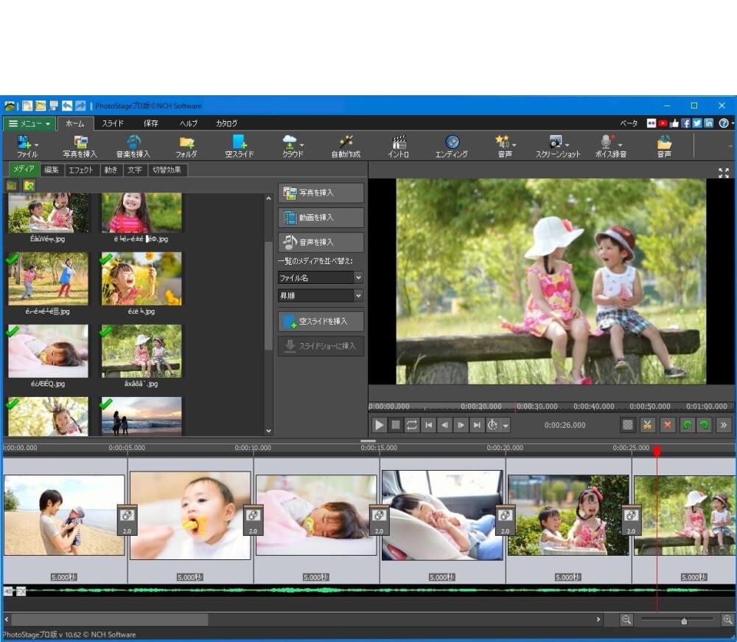Viewport: 737px width, 642px height.
Task: Click the 動画を挿入 button
Action: [321, 218]
